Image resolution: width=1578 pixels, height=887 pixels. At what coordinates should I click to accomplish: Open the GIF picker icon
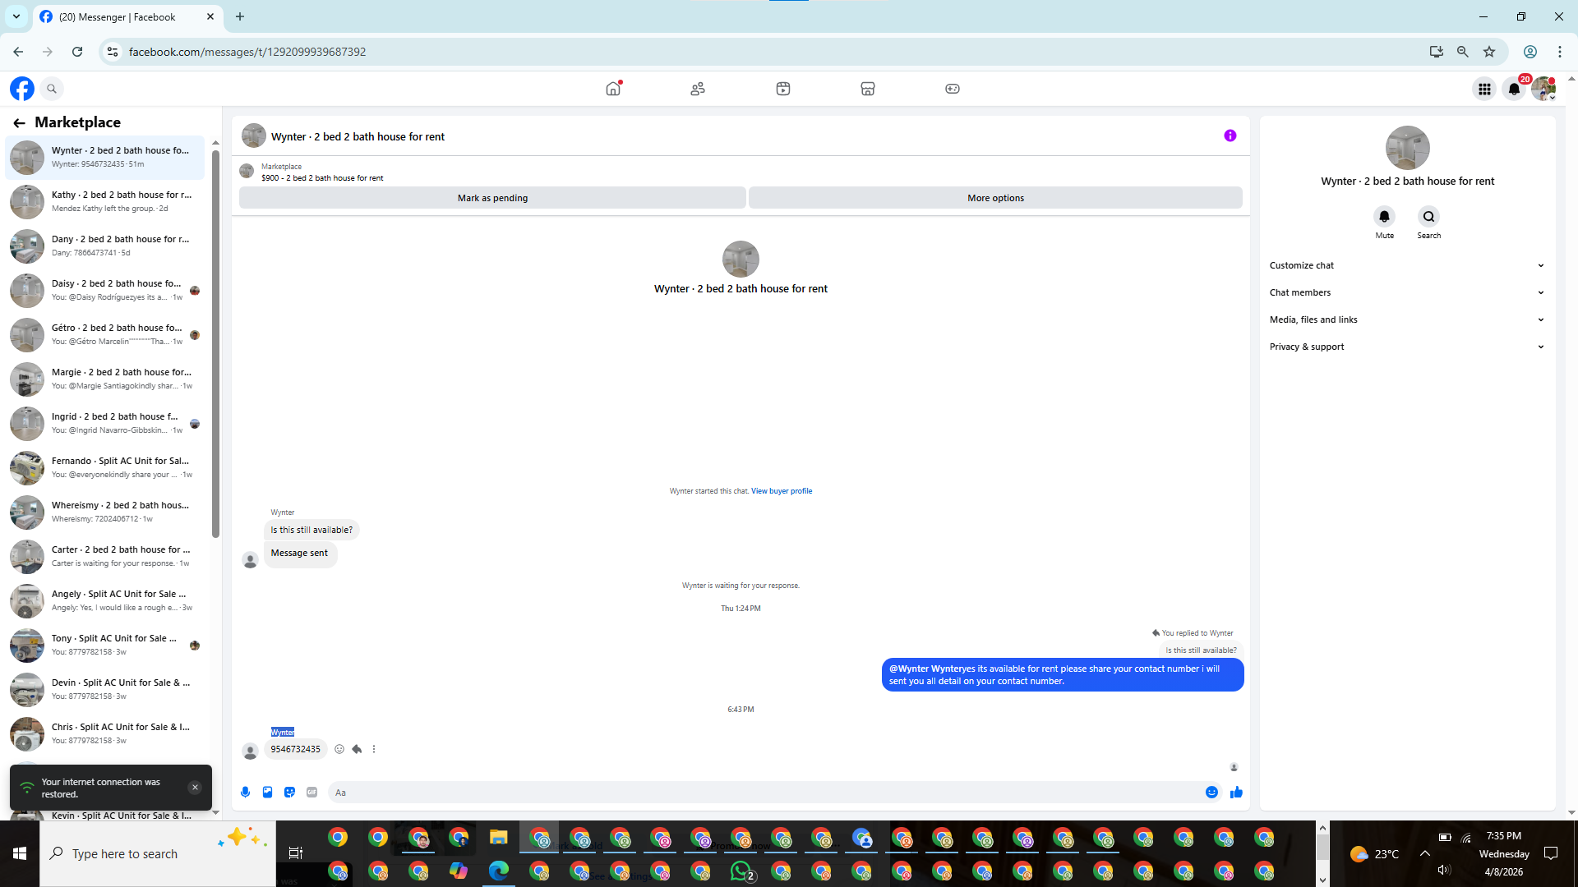[x=311, y=793]
